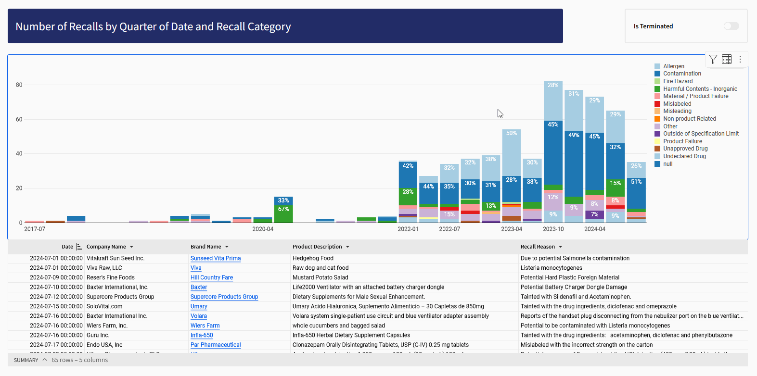Open Brand Name column dropdown arrow
Screen dimensions: 757x376
[227, 247]
